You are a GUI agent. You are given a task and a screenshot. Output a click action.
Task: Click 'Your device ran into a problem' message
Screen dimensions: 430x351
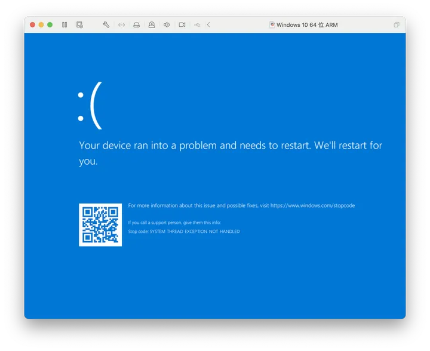(x=231, y=153)
